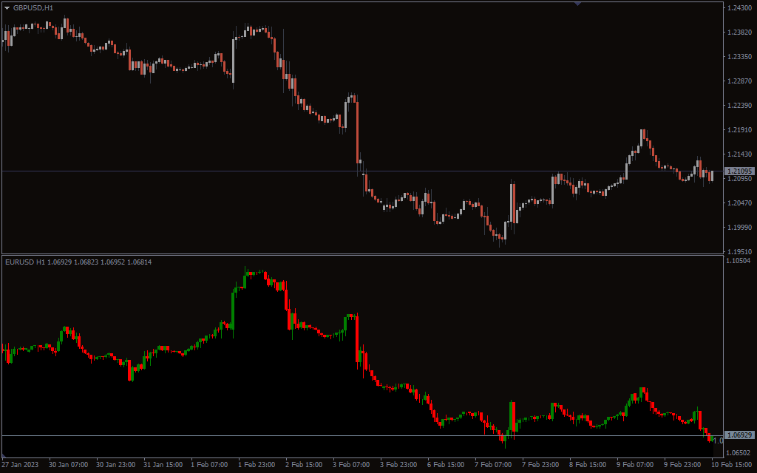Image resolution: width=757 pixels, height=473 pixels.
Task: Click the GBPUSD,H1 chart title
Action: [33, 7]
